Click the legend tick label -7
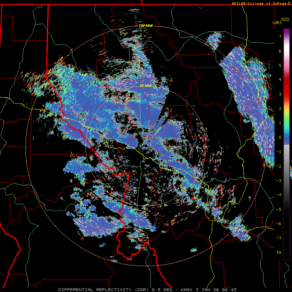 point(279,238)
